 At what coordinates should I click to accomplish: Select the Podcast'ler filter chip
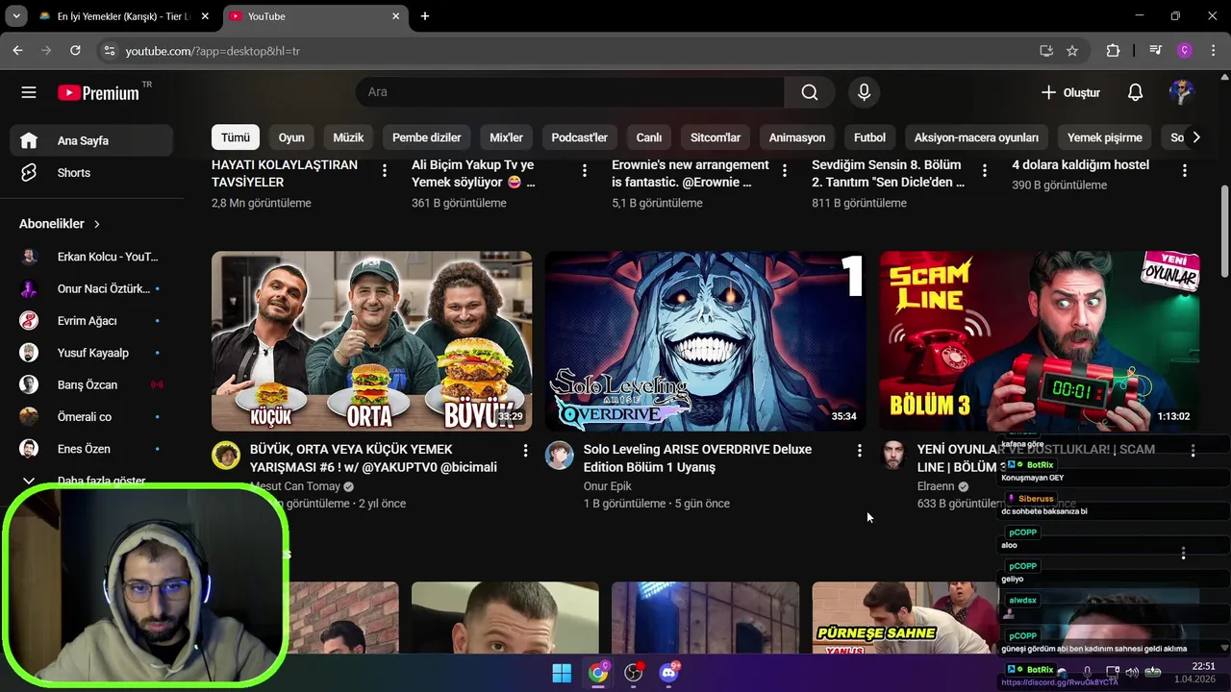579,137
